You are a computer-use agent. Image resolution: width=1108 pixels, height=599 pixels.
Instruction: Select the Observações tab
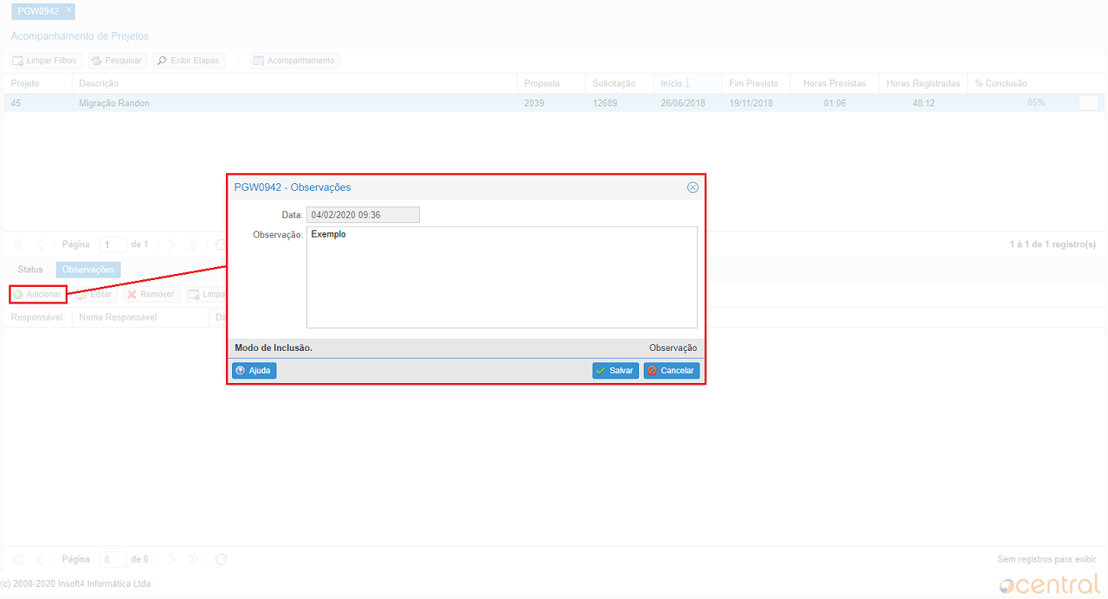coord(88,270)
